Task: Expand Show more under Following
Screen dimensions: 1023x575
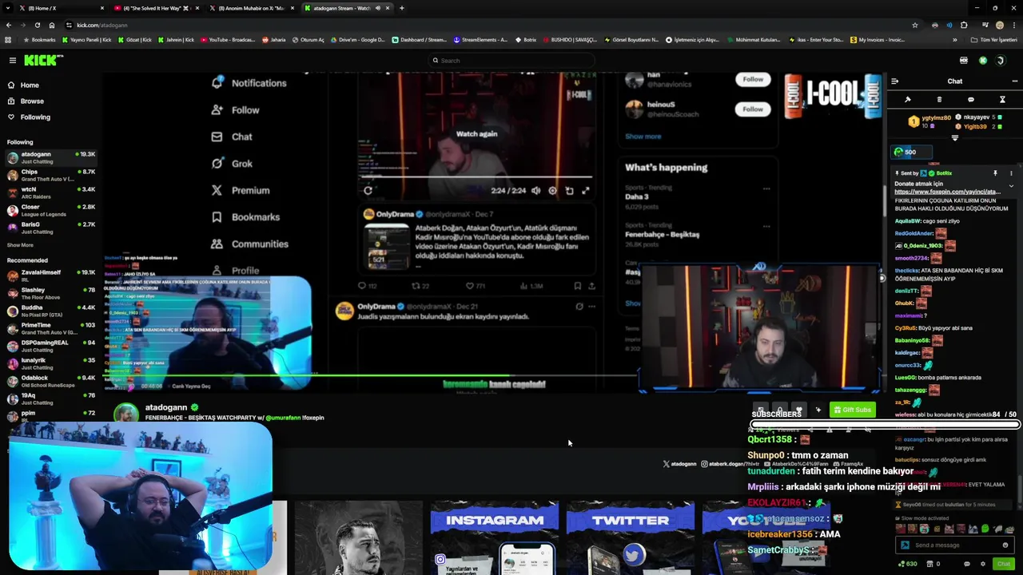Action: (x=20, y=245)
